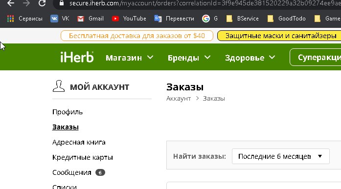Click the МОЙ АККАУНТ heading
Screen dimensions: 341x189
100,87
